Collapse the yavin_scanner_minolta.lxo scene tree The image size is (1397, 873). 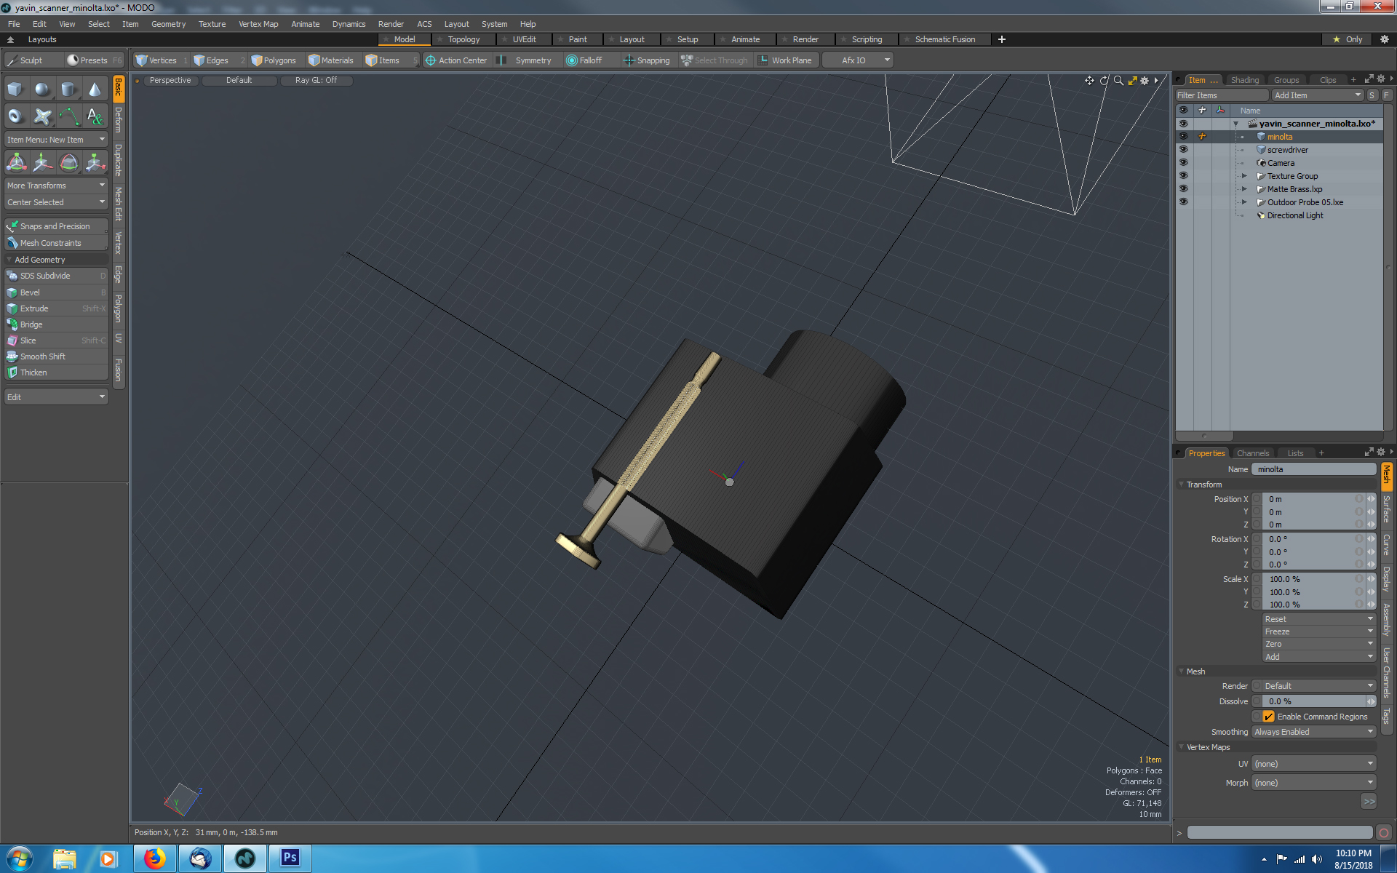pos(1236,124)
